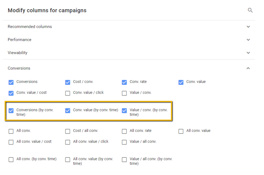Disable the Conv. value column
This screenshot has width=264, height=175.
click(x=181, y=82)
